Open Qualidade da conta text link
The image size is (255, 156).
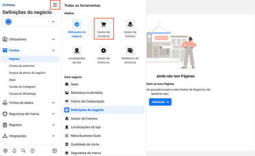[x=85, y=144]
